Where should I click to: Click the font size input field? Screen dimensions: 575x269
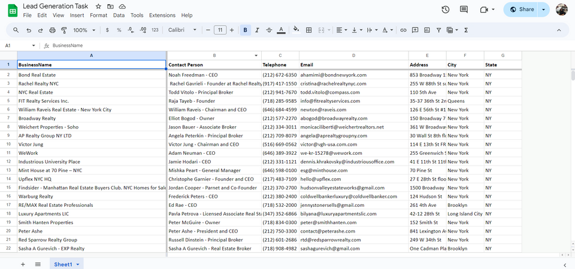tap(220, 30)
